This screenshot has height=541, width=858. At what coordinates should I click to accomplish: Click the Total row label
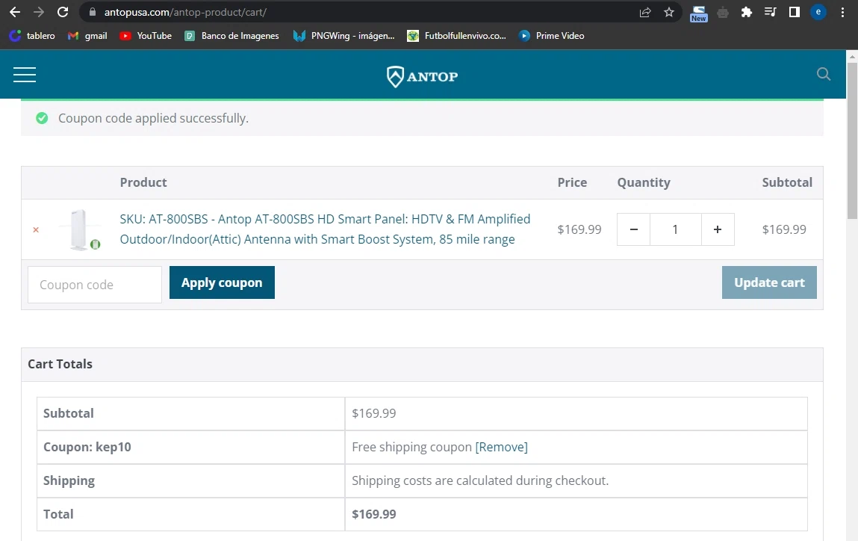(x=58, y=514)
